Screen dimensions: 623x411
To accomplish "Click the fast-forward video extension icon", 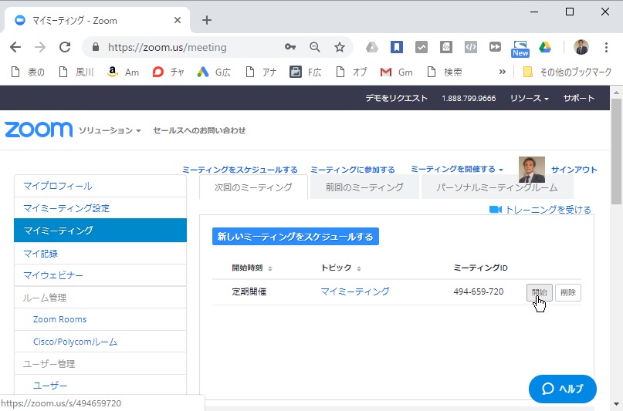I will click(495, 47).
